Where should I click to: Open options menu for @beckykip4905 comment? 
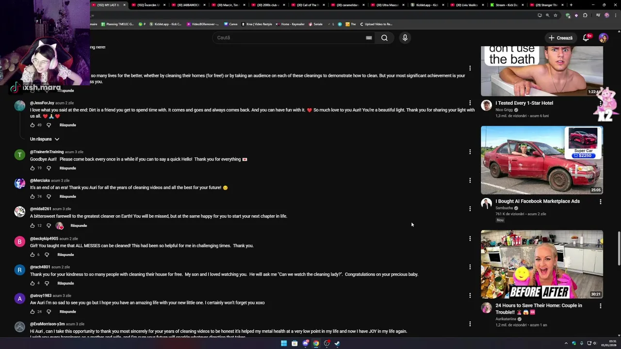coord(470,238)
